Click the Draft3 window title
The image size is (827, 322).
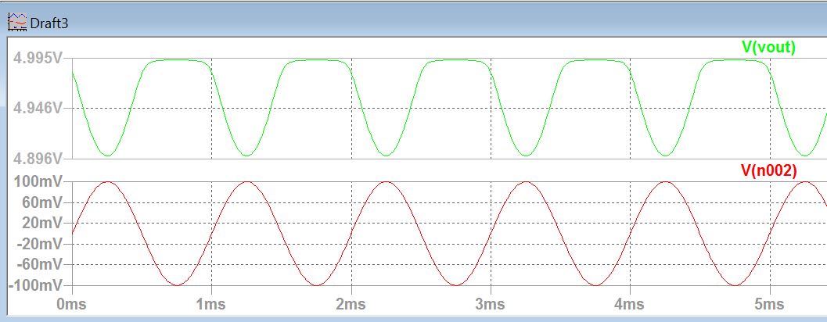[x=49, y=23]
